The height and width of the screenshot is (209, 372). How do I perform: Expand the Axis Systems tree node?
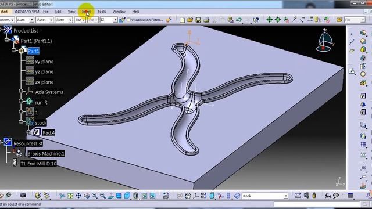[21, 91]
